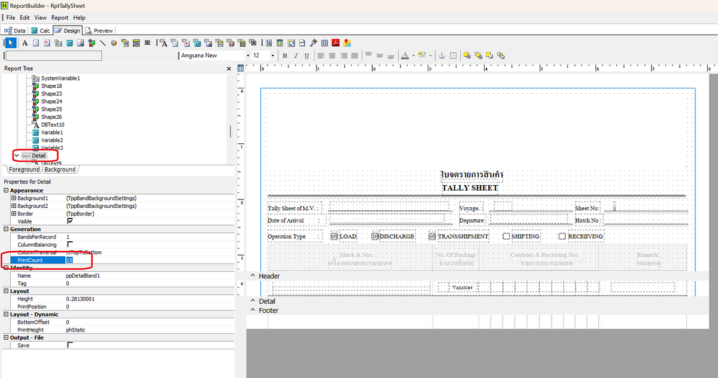Collapse the Detail node in Report Tree
This screenshot has width=718, height=378.
coord(17,155)
